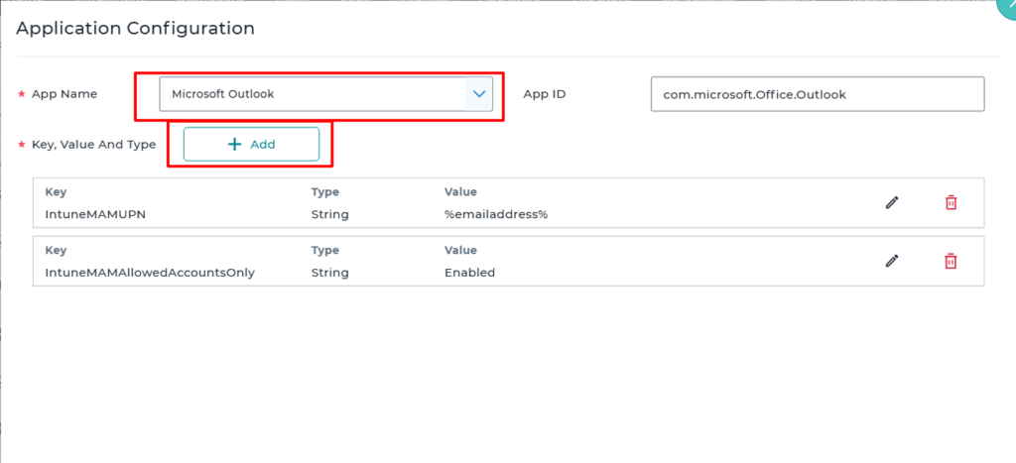The width and height of the screenshot is (1016, 463).
Task: Edit the IntuneMAMAllowedAccountsOnly entry
Action: (892, 261)
